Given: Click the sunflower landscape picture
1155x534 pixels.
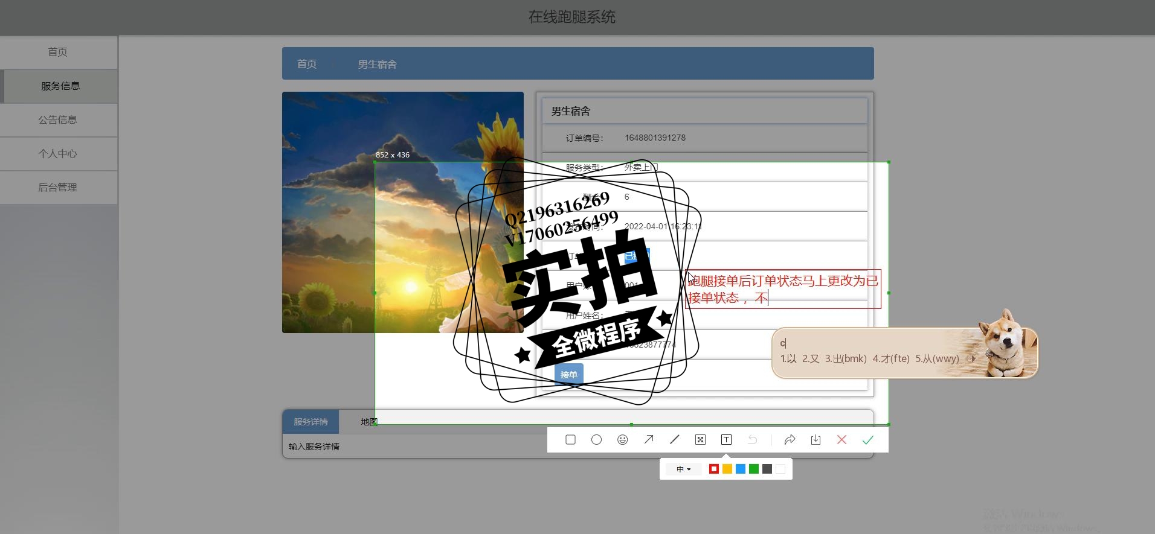Looking at the screenshot, I should point(402,212).
